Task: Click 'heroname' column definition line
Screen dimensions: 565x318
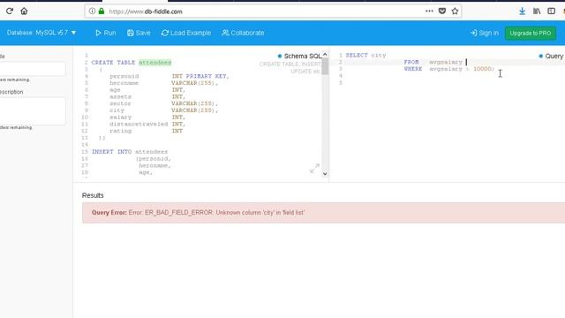Action: [163, 83]
